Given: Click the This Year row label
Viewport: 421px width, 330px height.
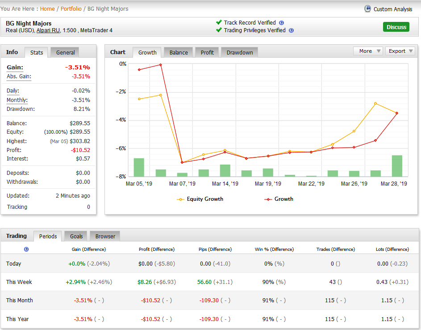Looking at the screenshot, I should coord(17,319).
